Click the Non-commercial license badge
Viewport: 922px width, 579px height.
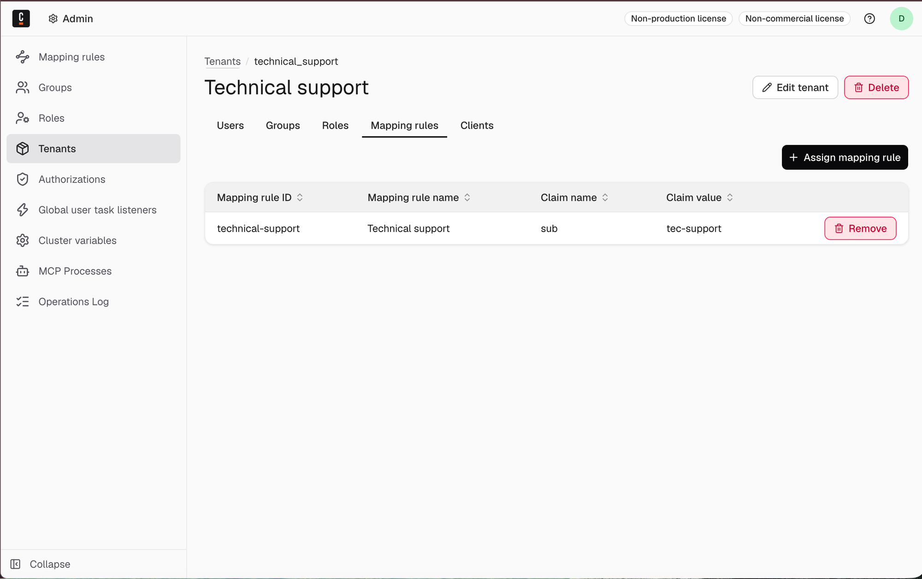coord(794,18)
